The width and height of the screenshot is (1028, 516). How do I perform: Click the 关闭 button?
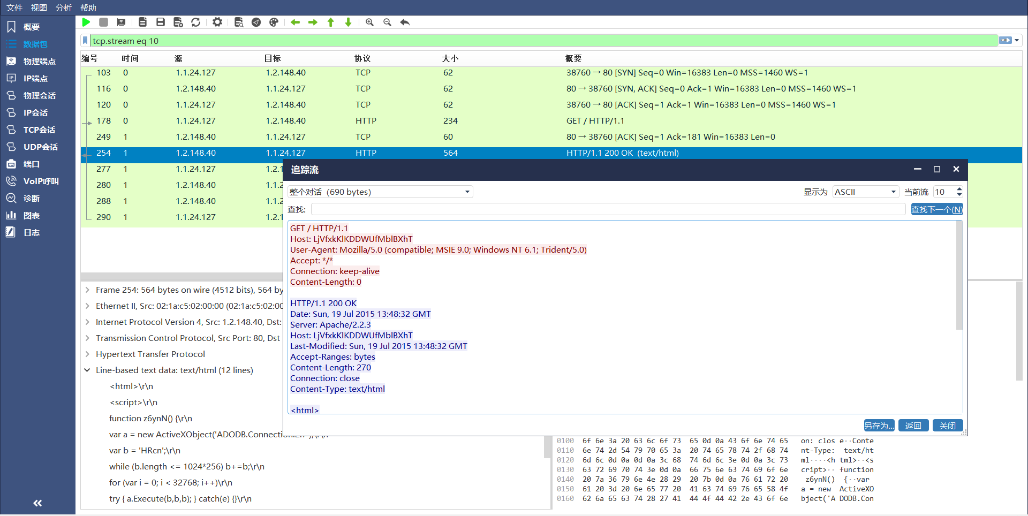pos(948,426)
